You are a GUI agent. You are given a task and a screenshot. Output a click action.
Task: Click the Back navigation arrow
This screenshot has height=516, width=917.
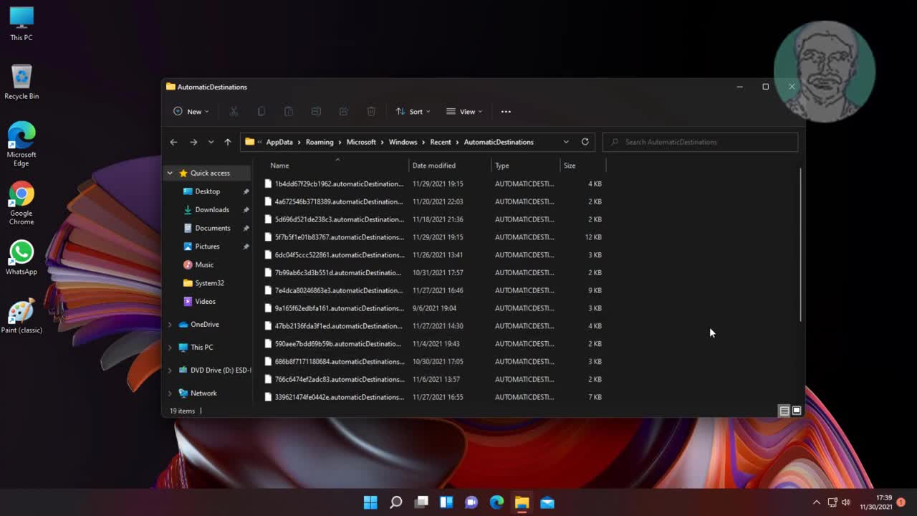click(x=173, y=142)
